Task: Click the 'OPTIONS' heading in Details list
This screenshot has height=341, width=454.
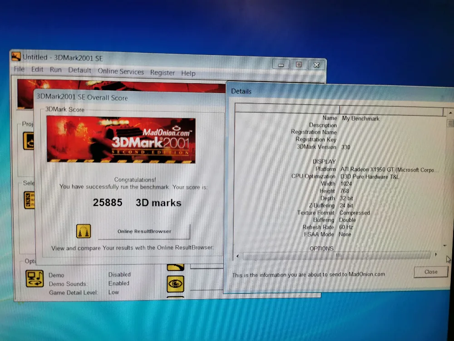Action: [321, 249]
